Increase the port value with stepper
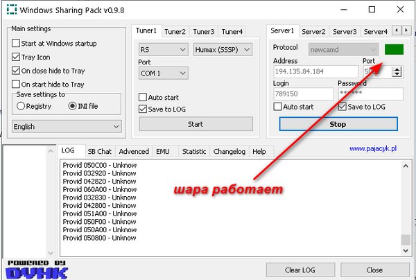This screenshot has width=416, height=280. click(x=397, y=68)
